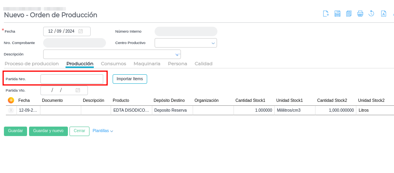This screenshot has height=173, width=394.
Task: Switch to the Maquinaria tab
Action: [147, 64]
